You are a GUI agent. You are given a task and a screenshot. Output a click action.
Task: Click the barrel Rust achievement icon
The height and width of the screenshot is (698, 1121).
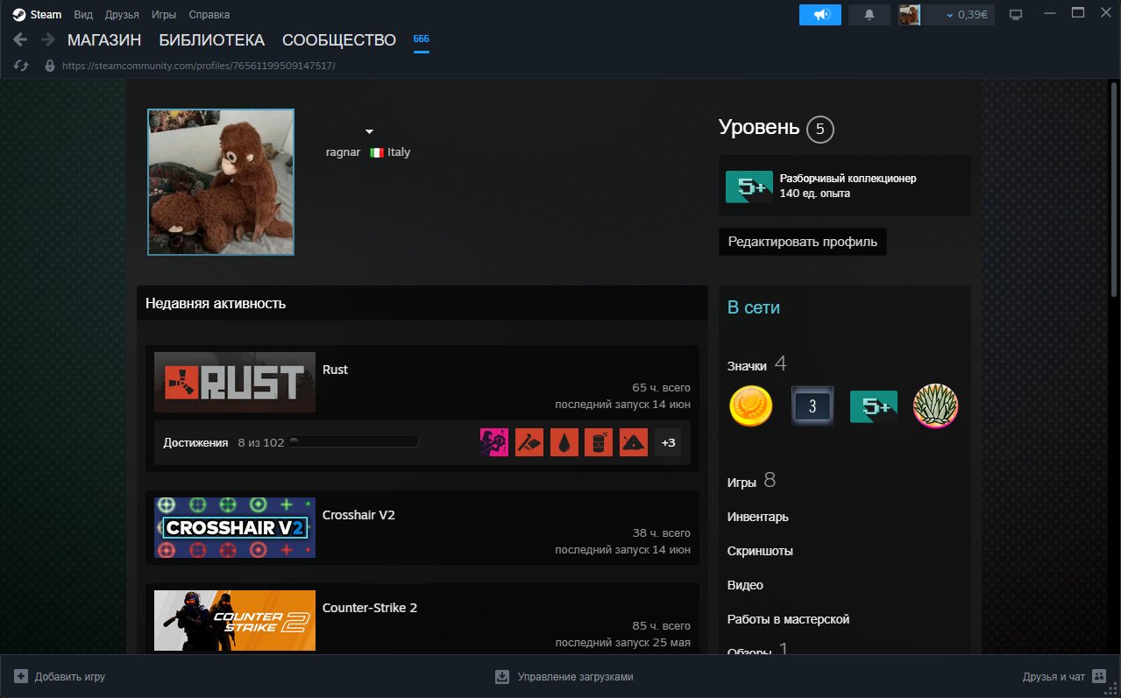tap(599, 442)
